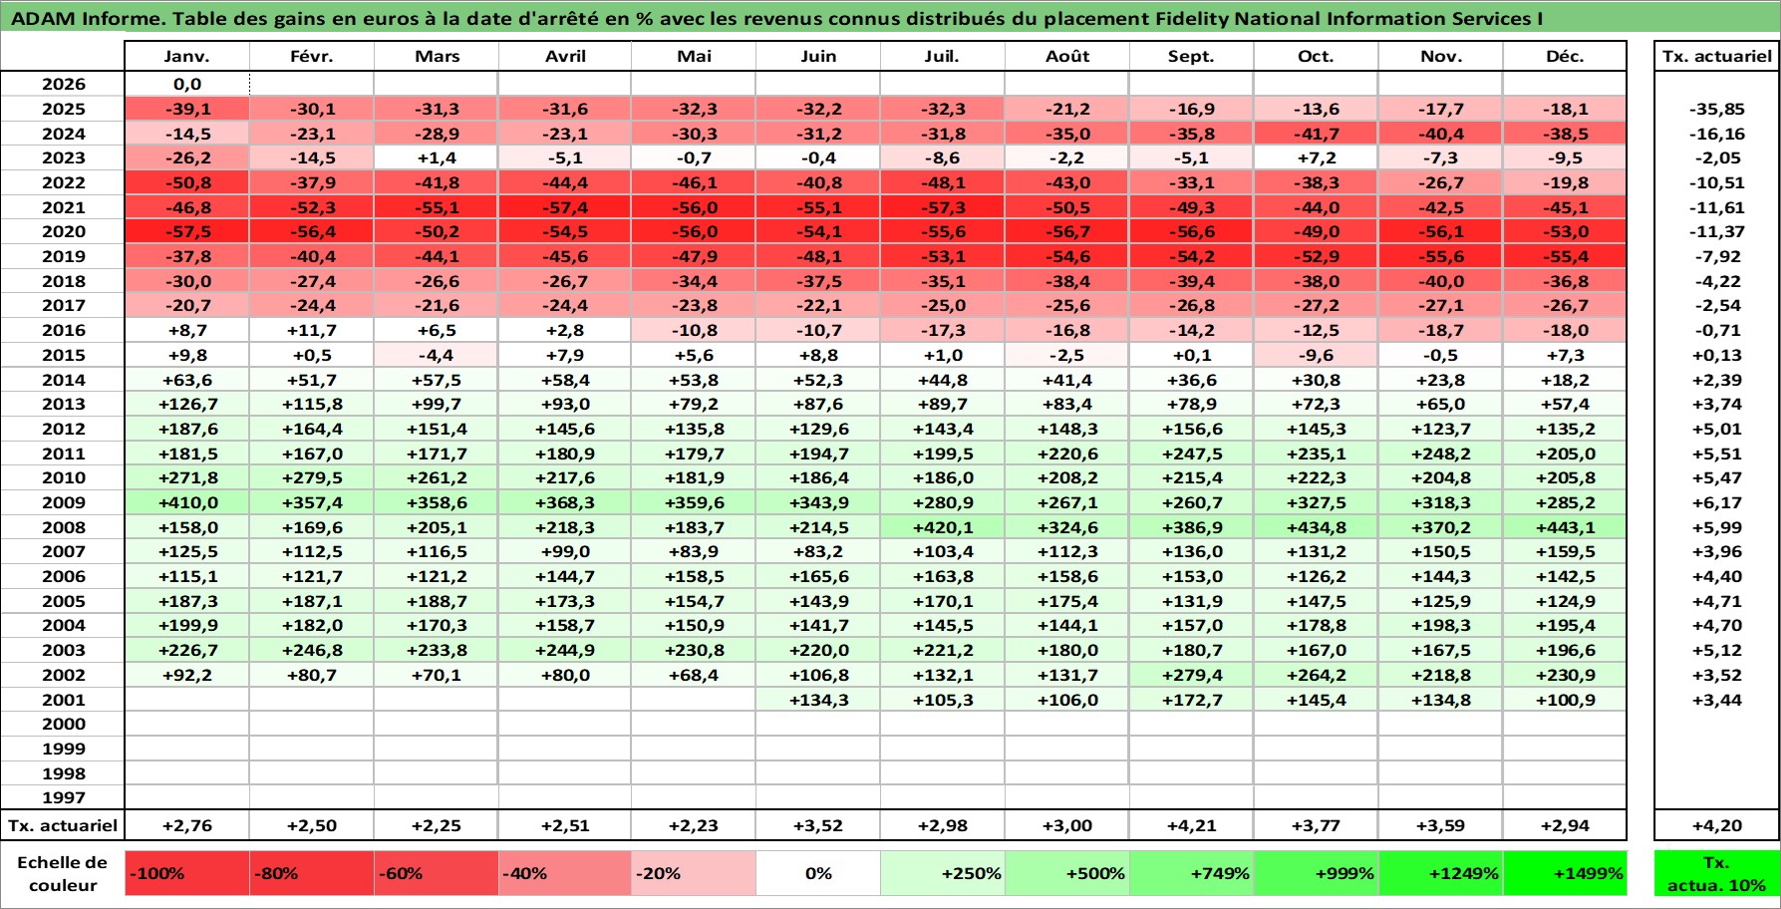Click the +4,21 rate under the Sept. column
1781x909 pixels.
point(1191,825)
